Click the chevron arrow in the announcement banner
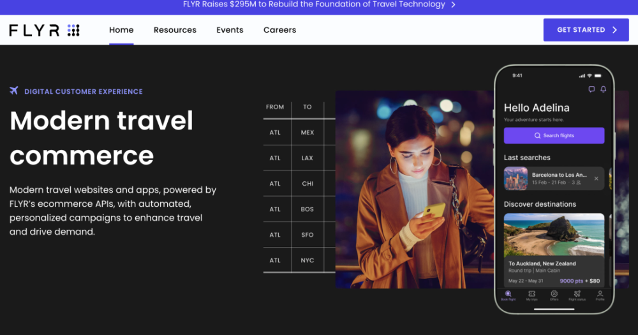The width and height of the screenshot is (638, 335). point(453,5)
